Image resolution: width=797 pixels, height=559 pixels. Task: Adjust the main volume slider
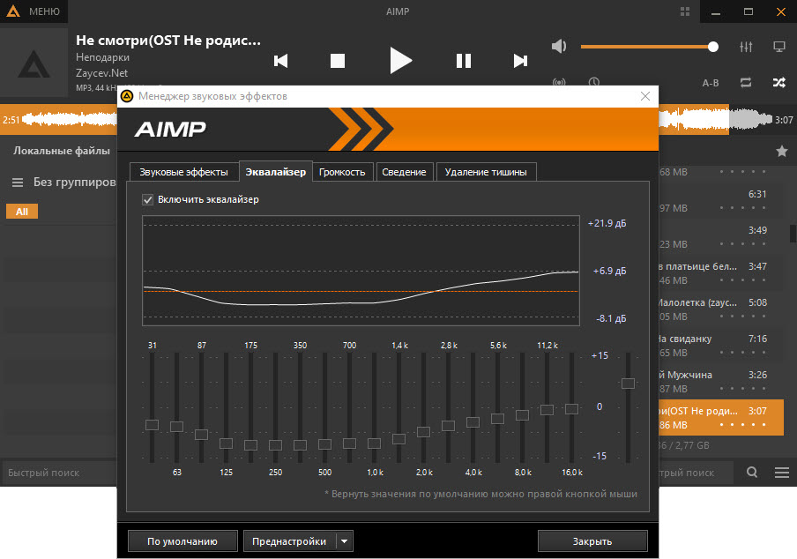tap(649, 47)
